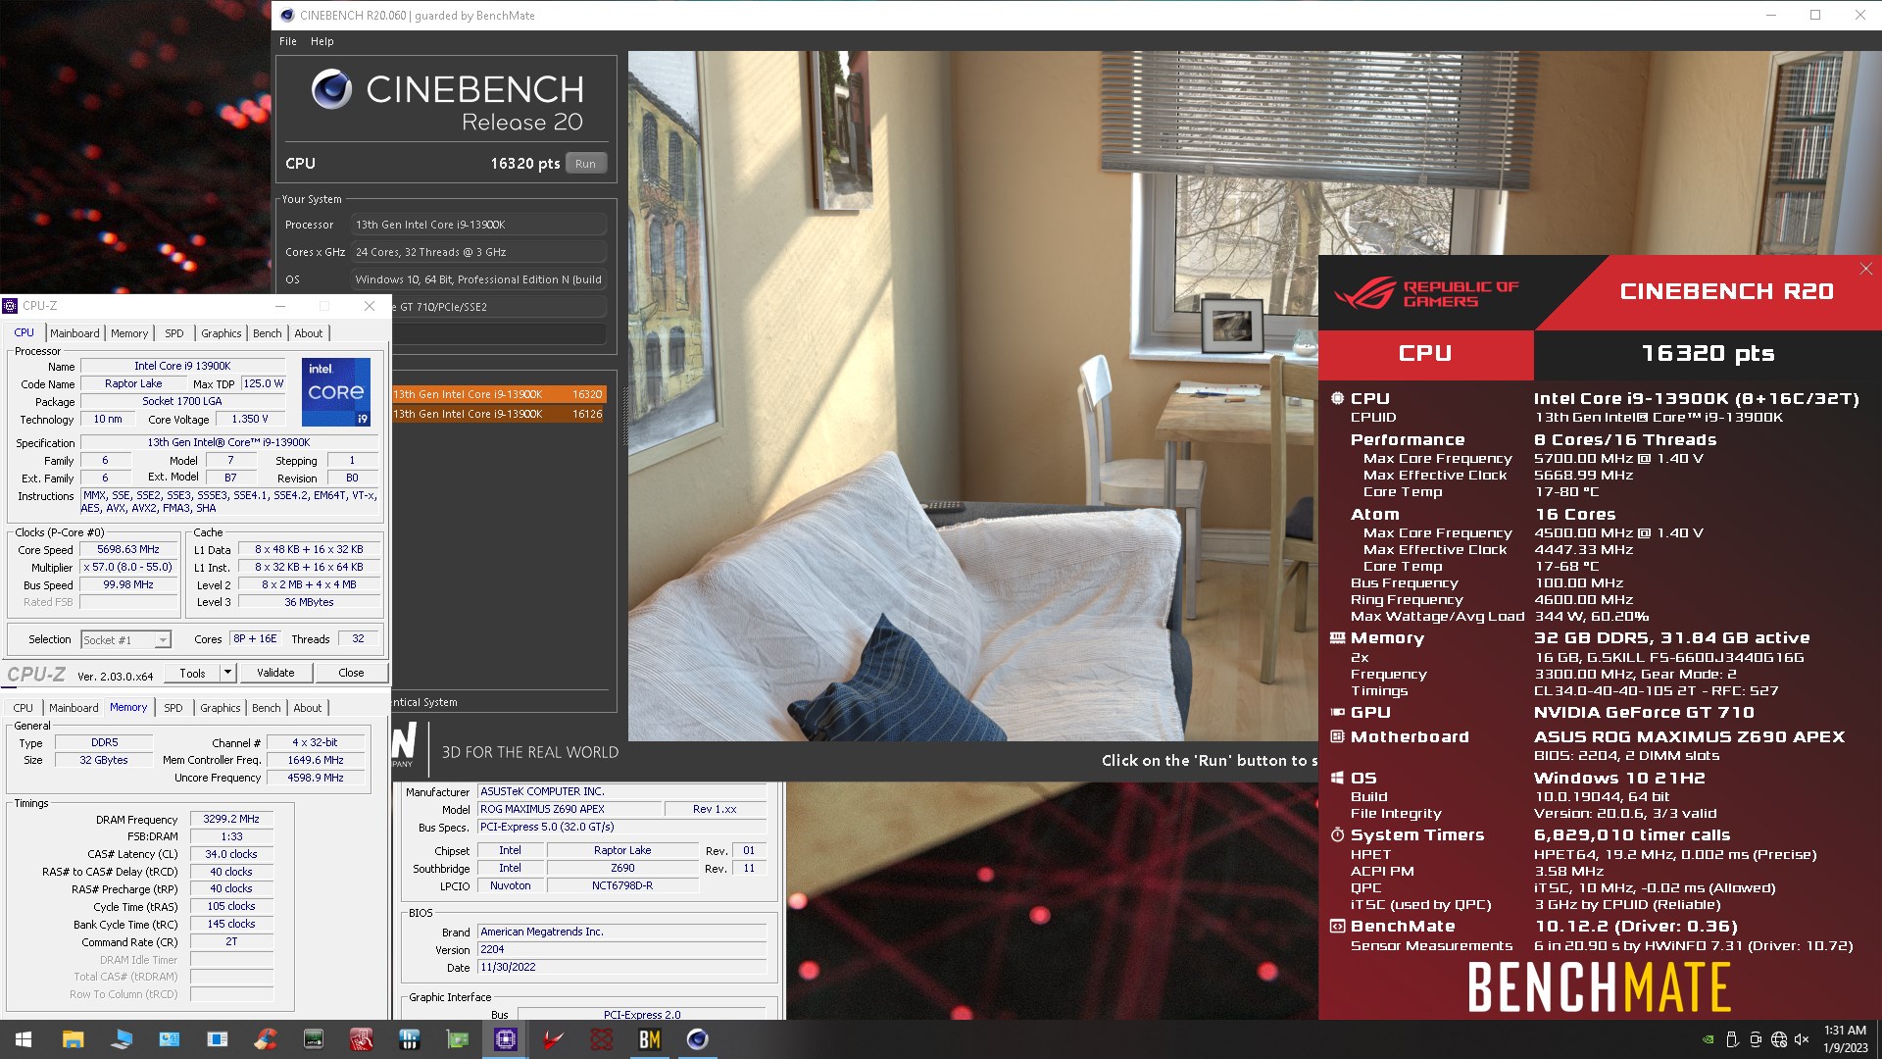Screen dimensions: 1882x1059
Task: Click the OS field 'Windows 10, 64 Bit'
Action: point(478,279)
